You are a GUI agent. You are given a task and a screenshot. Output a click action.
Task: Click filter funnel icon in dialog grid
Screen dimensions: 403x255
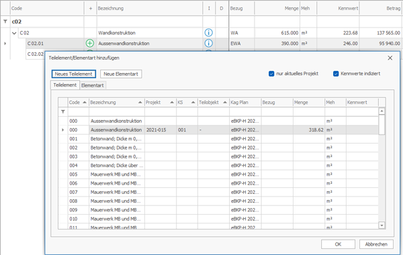pos(63,111)
